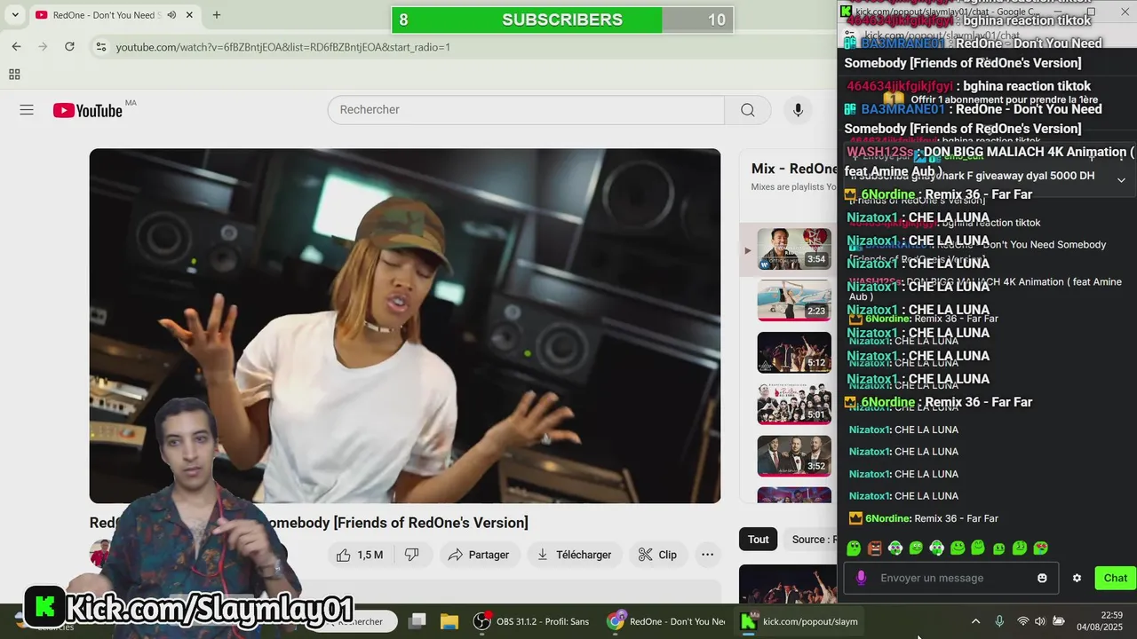This screenshot has height=639, width=1137.
Task: Switch to OBS 31.1.2 taskbar window
Action: coord(532,621)
